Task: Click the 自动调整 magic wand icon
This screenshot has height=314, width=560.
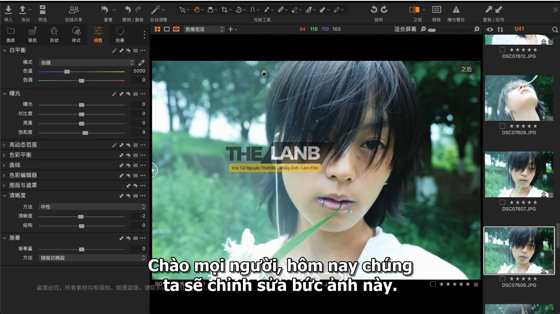Action: coord(156,10)
